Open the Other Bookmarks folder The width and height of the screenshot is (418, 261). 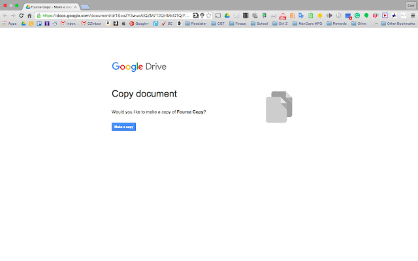click(398, 23)
